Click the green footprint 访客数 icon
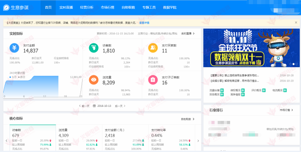301x152 pixels. 94,48
